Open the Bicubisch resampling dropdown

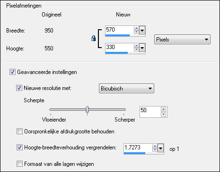pyautogui.click(x=126, y=89)
